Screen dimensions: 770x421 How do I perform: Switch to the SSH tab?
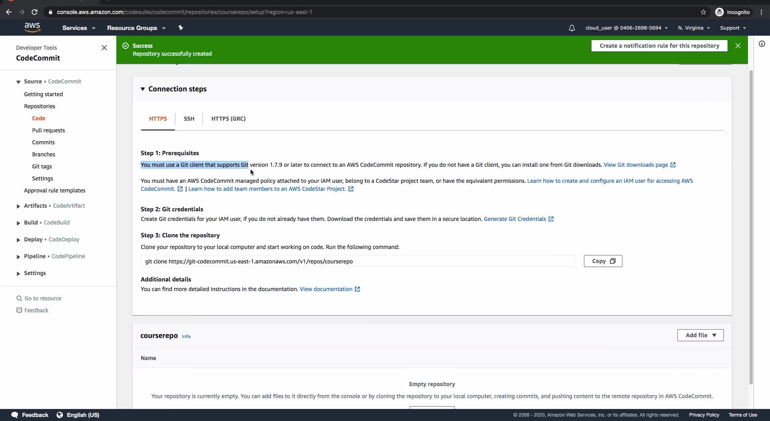[x=189, y=119]
